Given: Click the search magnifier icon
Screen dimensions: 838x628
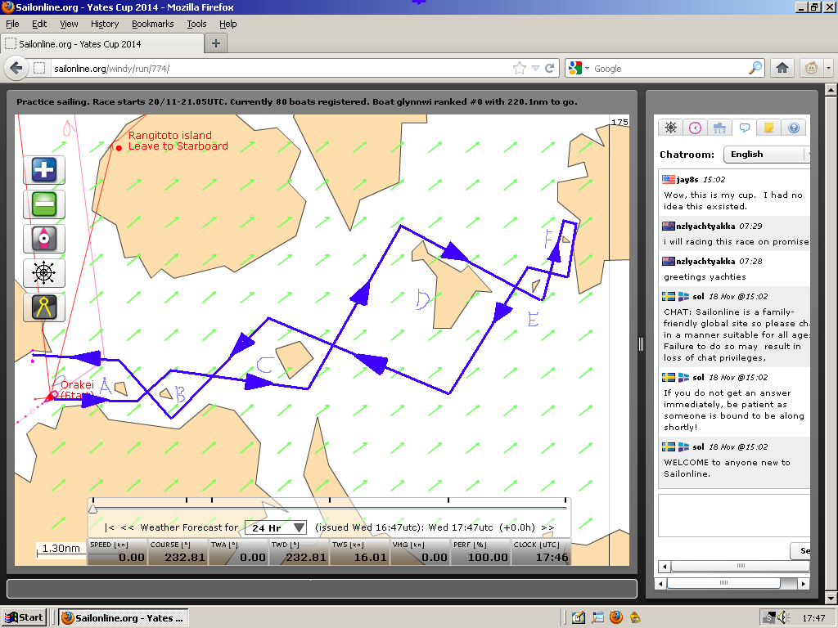Looking at the screenshot, I should (755, 69).
